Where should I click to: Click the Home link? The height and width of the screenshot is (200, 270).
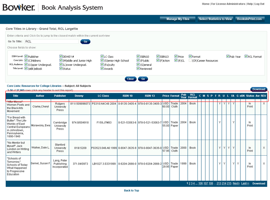[206, 4]
